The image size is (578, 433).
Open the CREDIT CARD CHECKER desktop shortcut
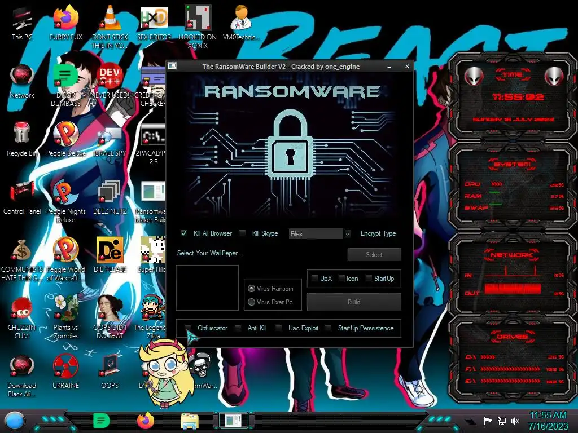pyautogui.click(x=152, y=86)
